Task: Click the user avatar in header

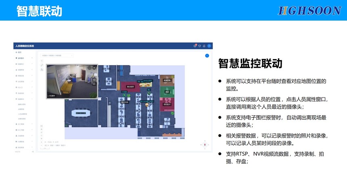Action: pyautogui.click(x=209, y=46)
